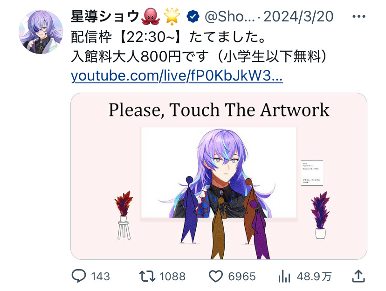Image resolution: width=386 pixels, height=291 pixels.
Task: Click the blue verified badge
Action: pos(193,17)
